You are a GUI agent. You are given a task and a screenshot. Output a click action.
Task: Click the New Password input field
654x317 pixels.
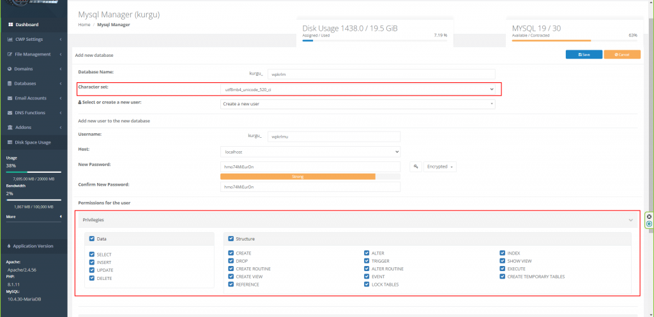tap(310, 166)
